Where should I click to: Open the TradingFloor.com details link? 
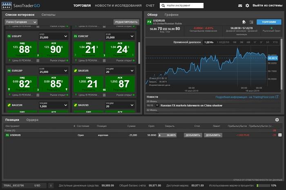coord(245,97)
